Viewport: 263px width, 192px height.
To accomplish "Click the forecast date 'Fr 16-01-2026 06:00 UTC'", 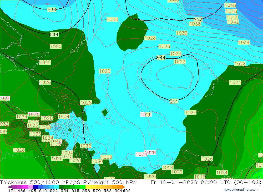I will point(191,182).
